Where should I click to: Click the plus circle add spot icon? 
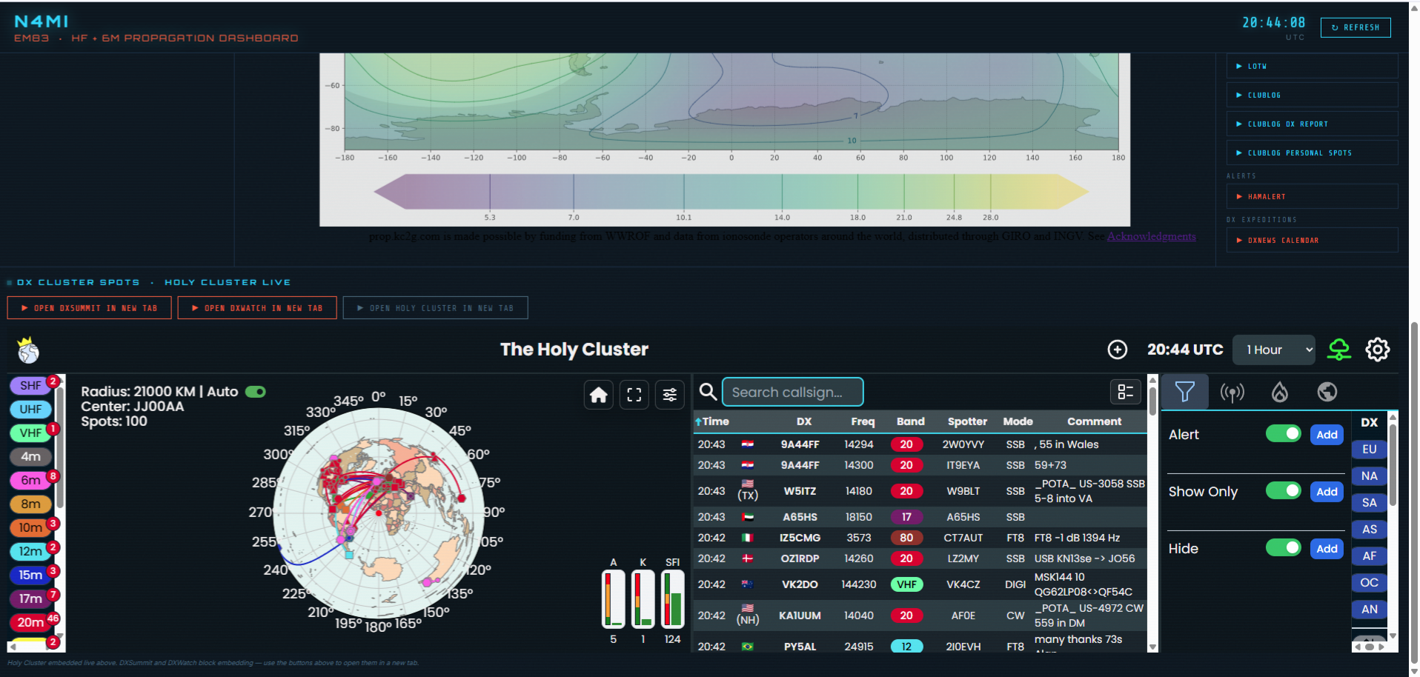[1118, 350]
